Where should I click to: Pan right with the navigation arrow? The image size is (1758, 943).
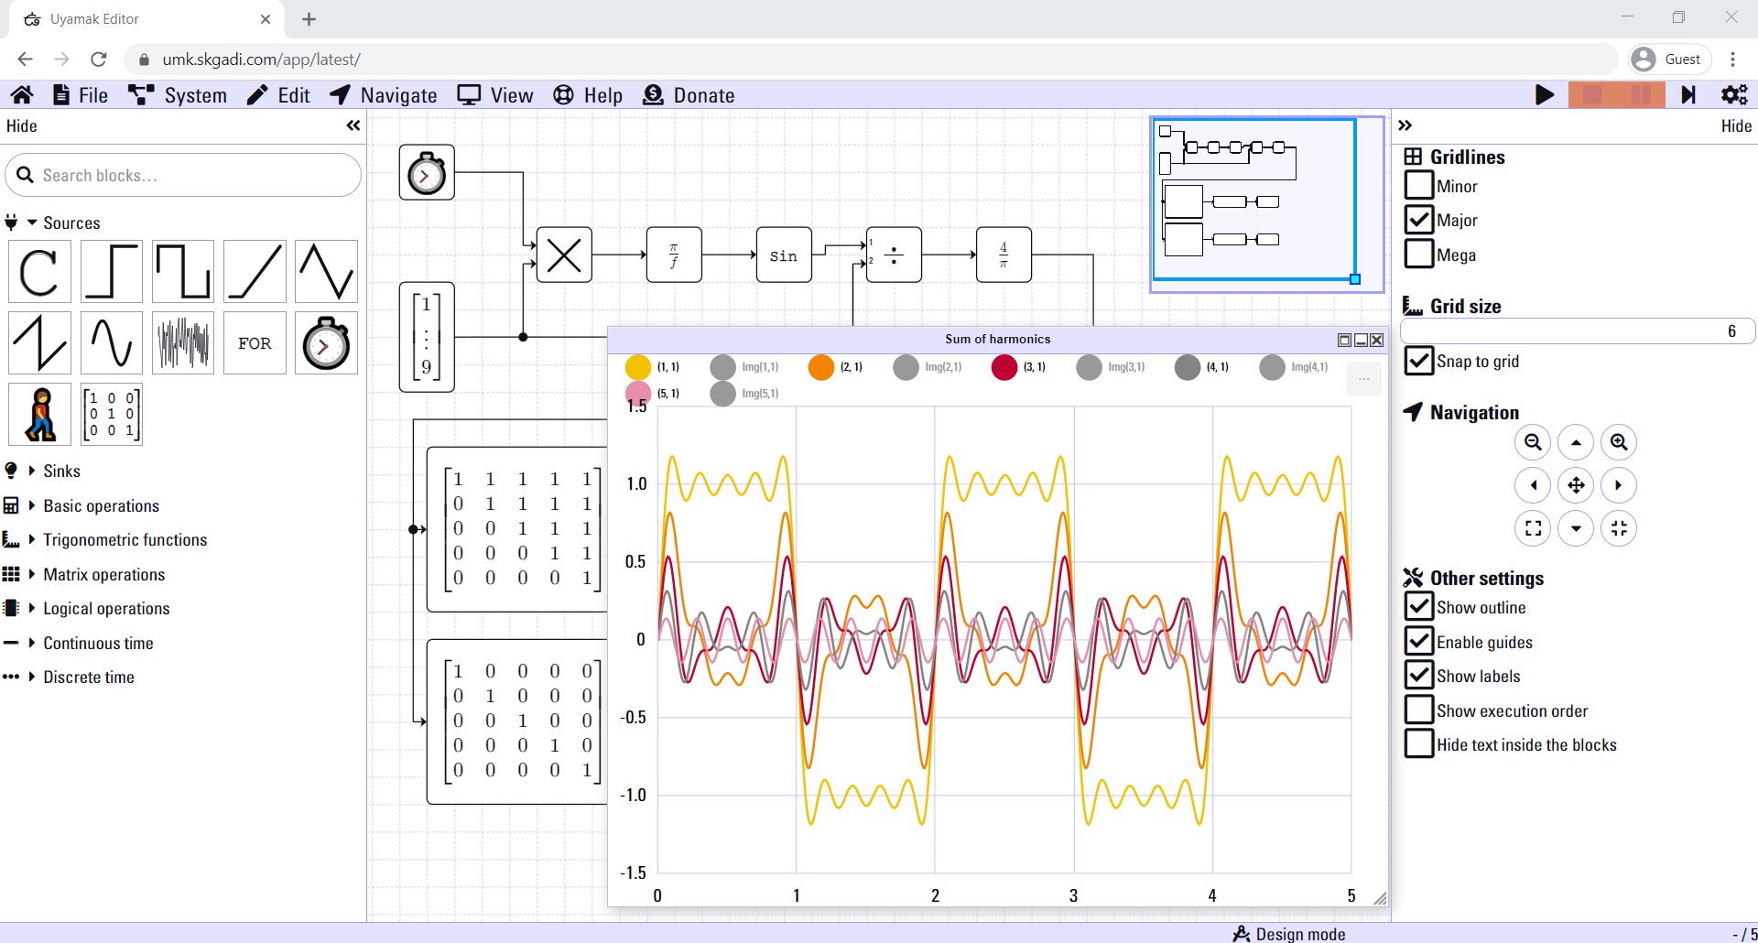coord(1619,485)
